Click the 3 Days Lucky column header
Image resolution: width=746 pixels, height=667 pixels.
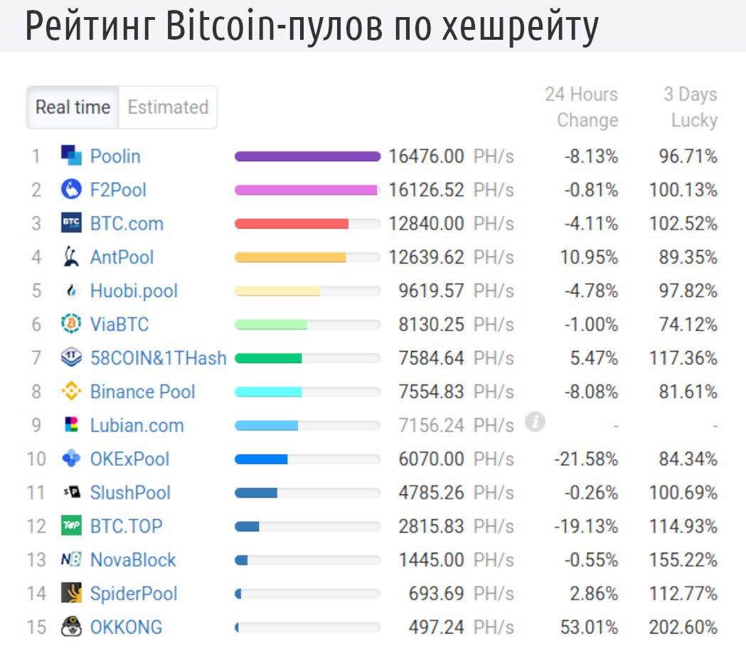coord(690,107)
